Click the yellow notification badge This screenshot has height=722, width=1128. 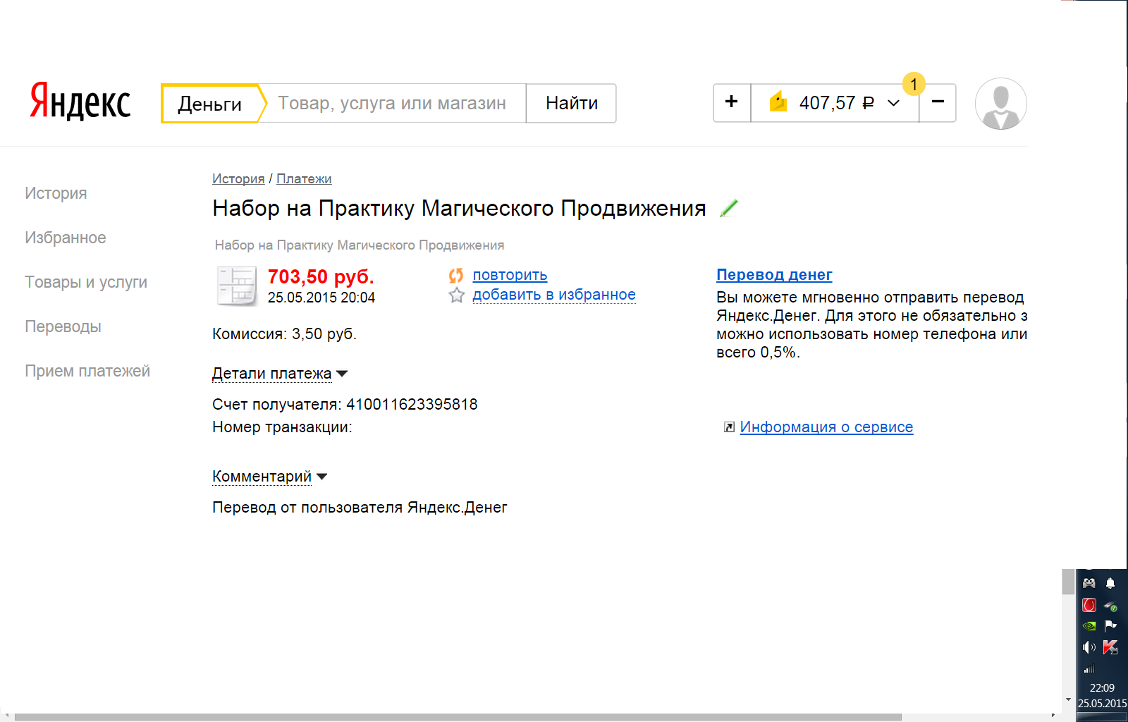click(x=914, y=85)
